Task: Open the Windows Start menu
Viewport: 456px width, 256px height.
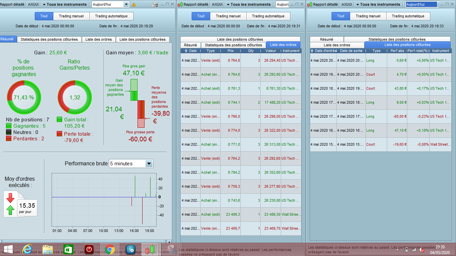Action: point(8,249)
